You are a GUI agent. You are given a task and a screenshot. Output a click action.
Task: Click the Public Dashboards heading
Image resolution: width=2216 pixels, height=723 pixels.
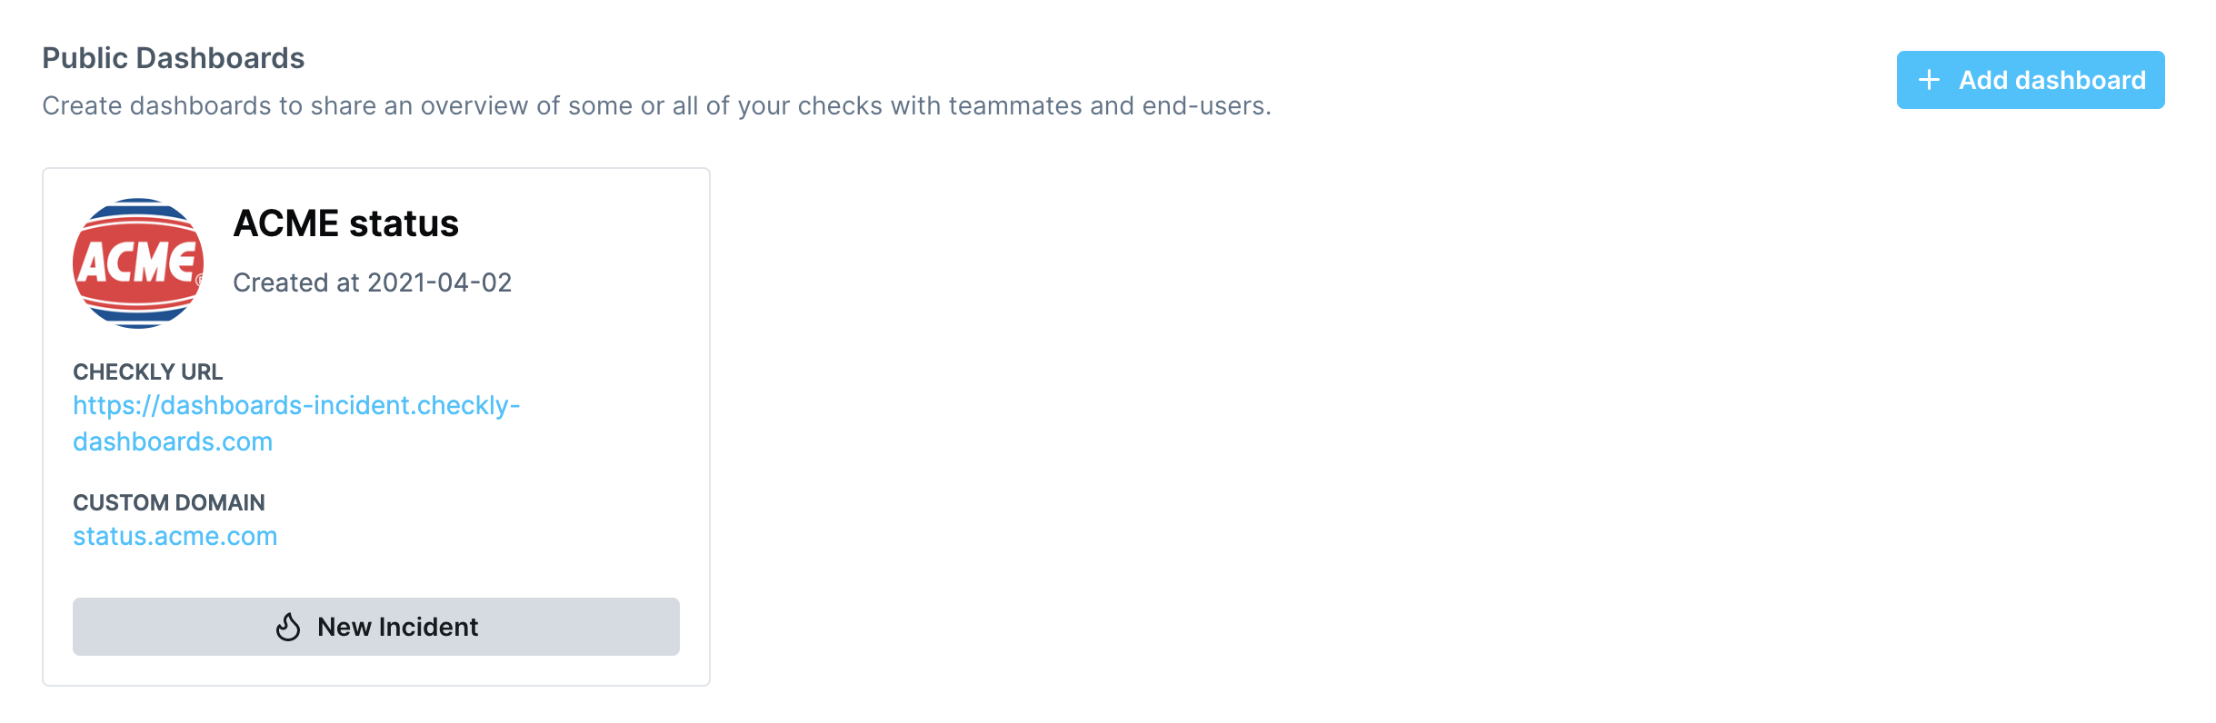click(x=174, y=58)
